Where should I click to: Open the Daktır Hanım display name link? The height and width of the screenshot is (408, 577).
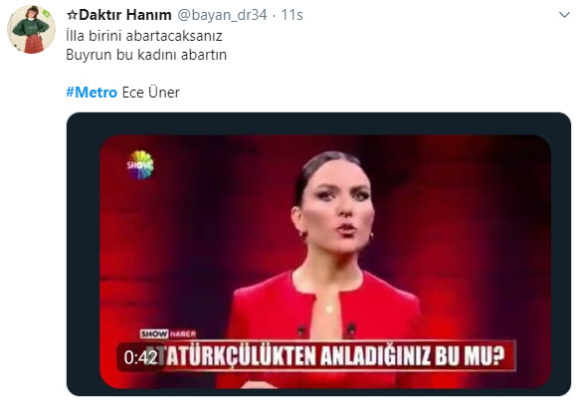[124, 15]
